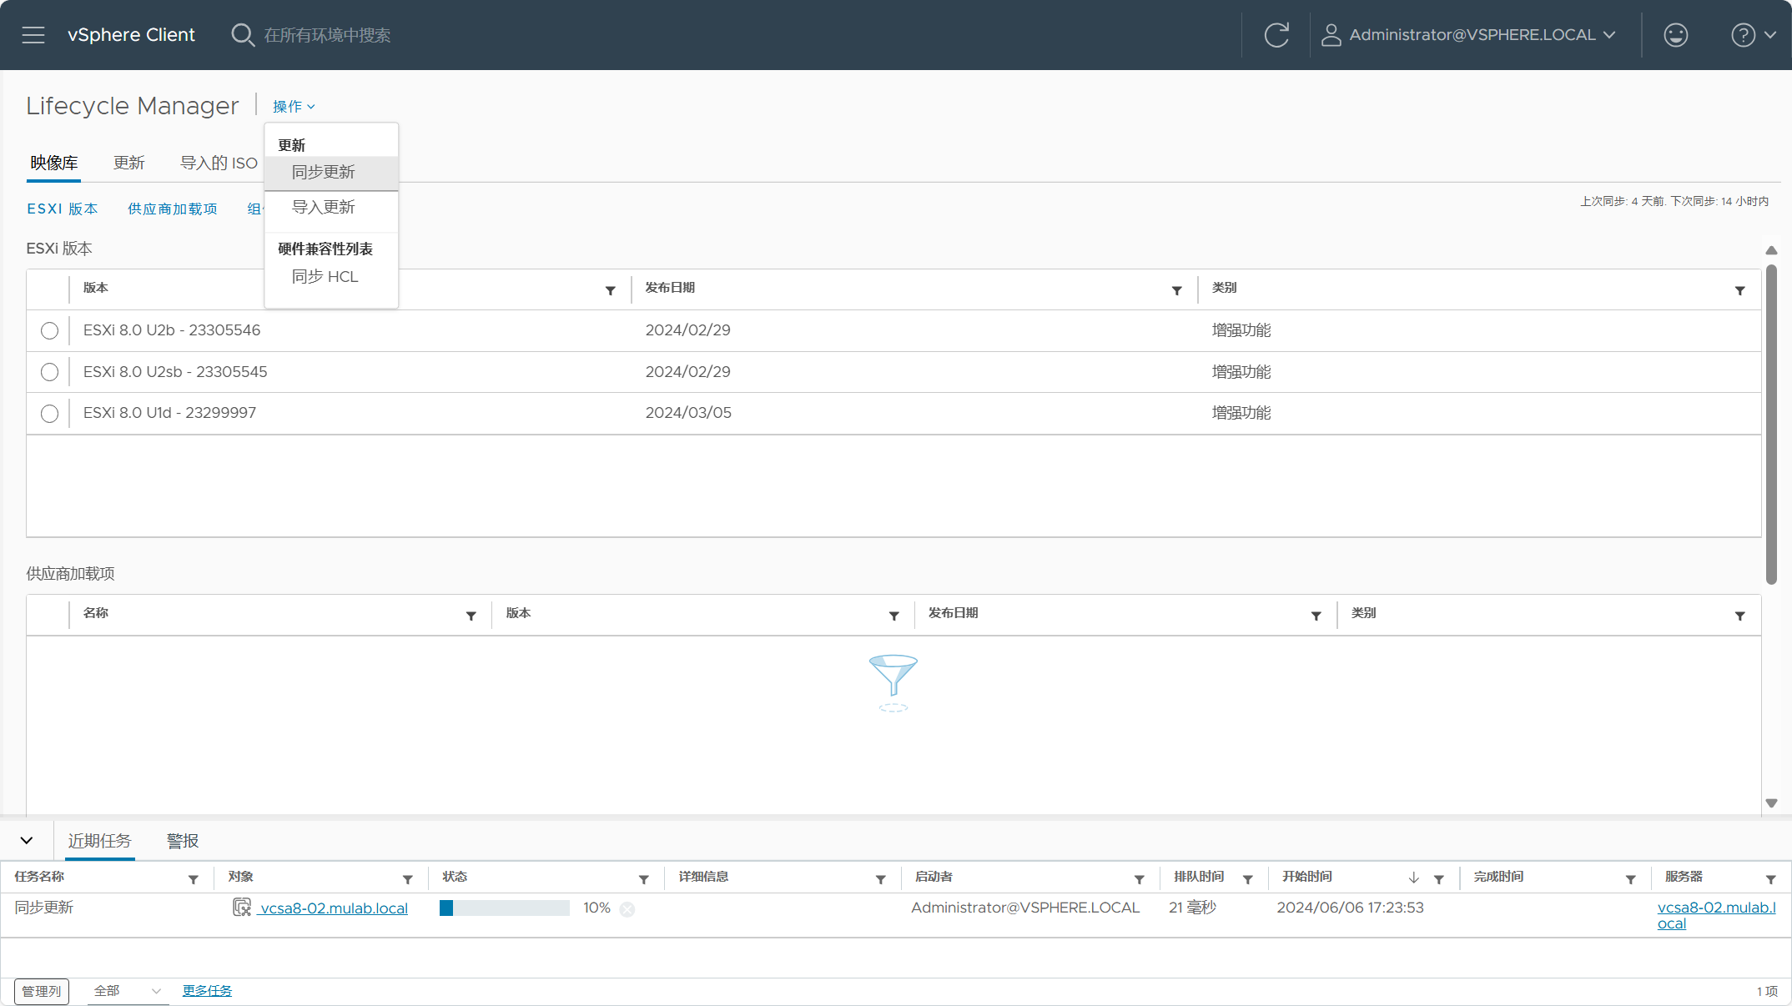Open the hamburger navigation menu

pyautogui.click(x=33, y=35)
